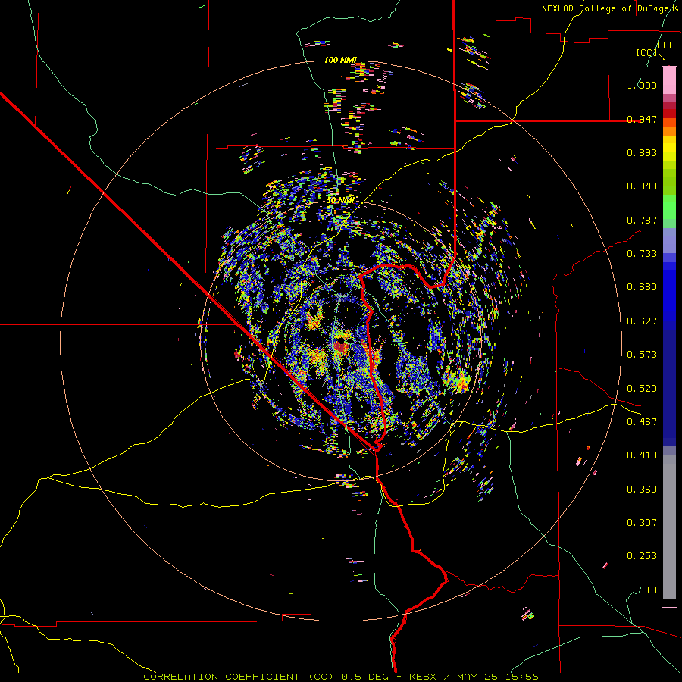
Task: Click the 0.467 legend value
Action: (642, 422)
